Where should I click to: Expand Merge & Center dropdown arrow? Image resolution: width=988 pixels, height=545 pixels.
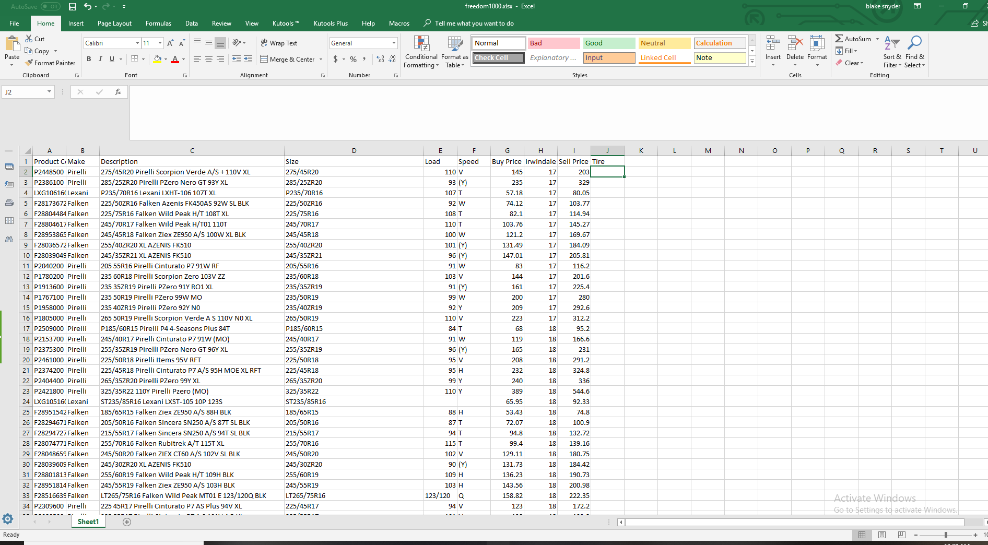point(321,60)
